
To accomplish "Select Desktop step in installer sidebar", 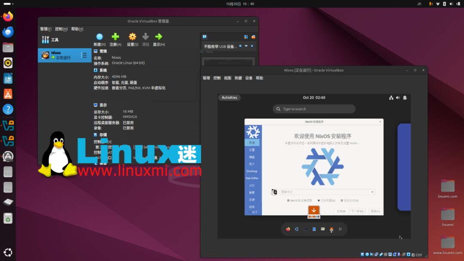I will coord(252,171).
